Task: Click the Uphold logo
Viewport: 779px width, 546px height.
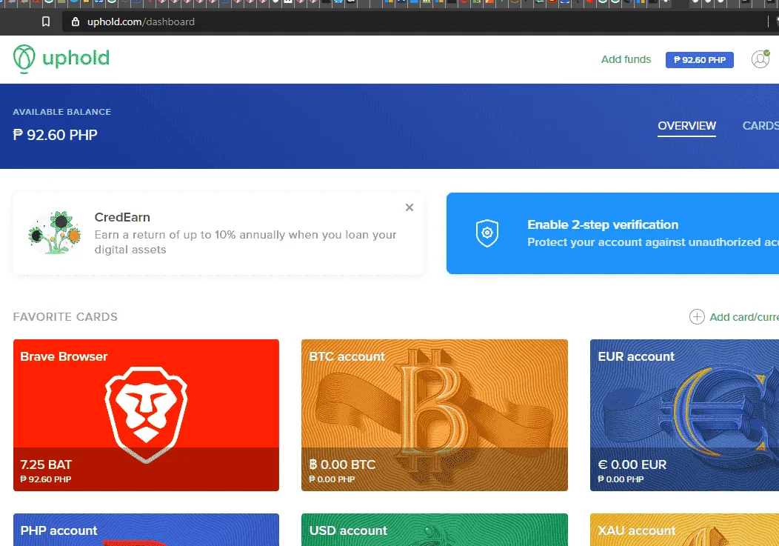Action: click(x=61, y=59)
